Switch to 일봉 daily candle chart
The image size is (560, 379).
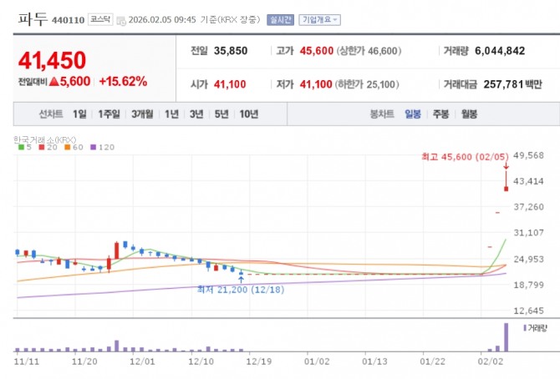click(x=413, y=114)
